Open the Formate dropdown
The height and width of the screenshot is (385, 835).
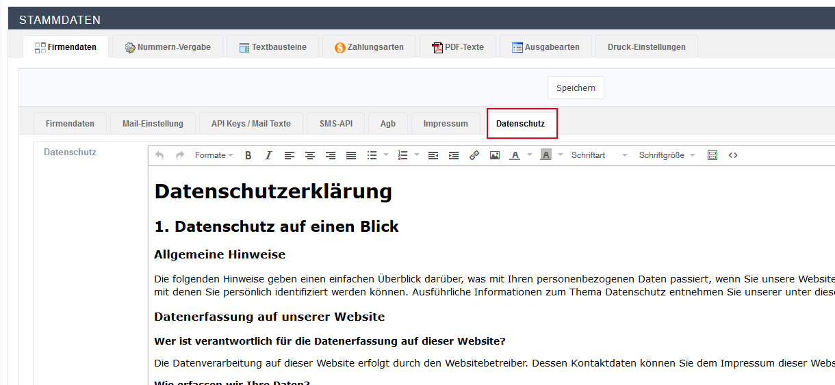tap(214, 155)
